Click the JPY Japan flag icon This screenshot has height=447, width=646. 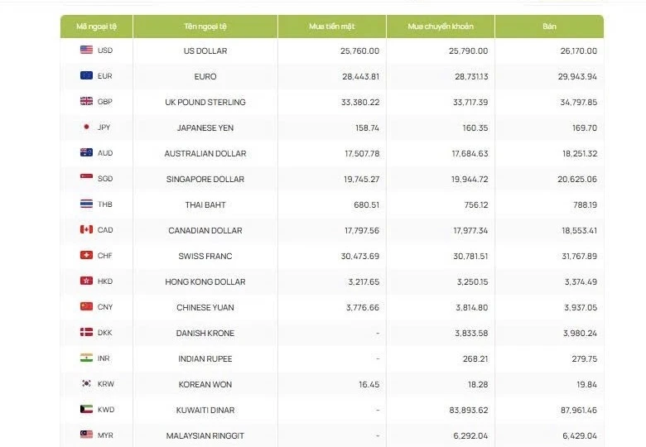(x=86, y=127)
